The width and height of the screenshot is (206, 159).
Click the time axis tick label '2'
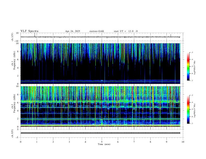click(x=53, y=142)
